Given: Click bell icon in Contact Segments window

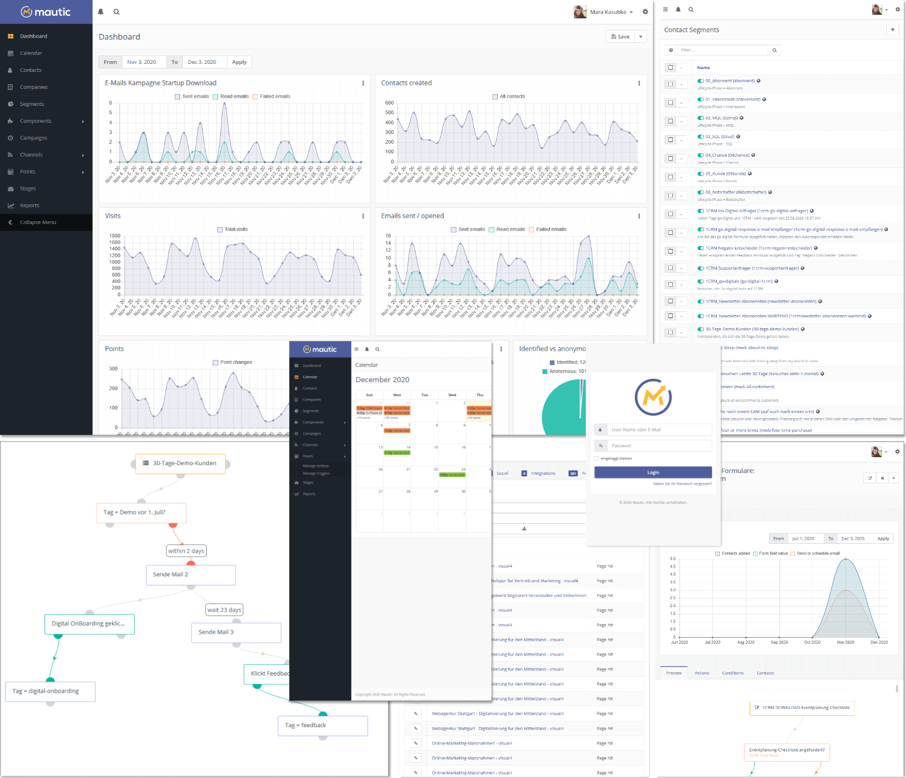Looking at the screenshot, I should tap(678, 10).
